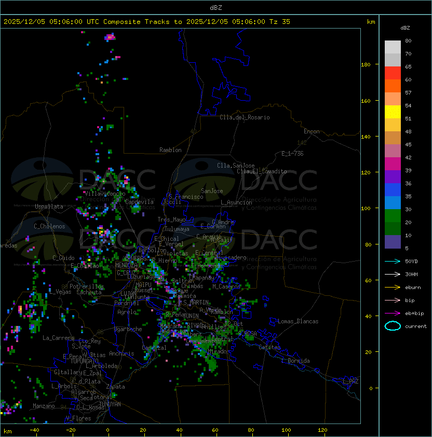Viewport: 432px width, 437px height.
Task: Click the 'km' label at top right
Action: [371, 22]
